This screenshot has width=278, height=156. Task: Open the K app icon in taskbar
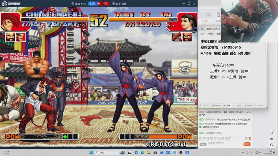[168, 153]
